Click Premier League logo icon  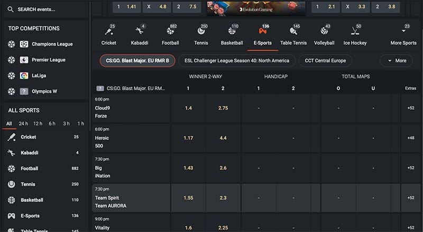pyautogui.click(x=24, y=60)
